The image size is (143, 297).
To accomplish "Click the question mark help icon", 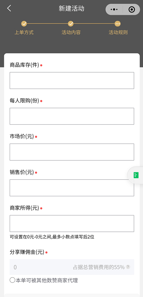I will coord(128,267).
